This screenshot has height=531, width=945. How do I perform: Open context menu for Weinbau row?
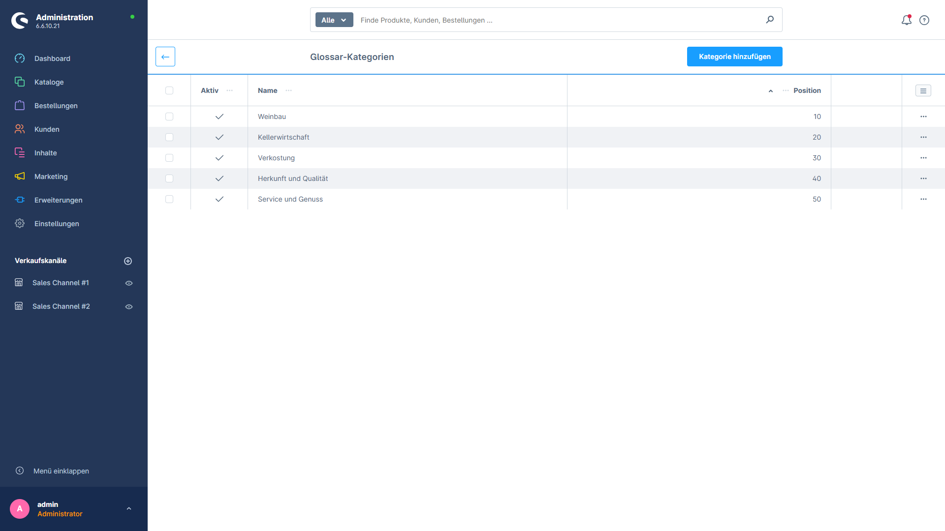click(x=923, y=117)
